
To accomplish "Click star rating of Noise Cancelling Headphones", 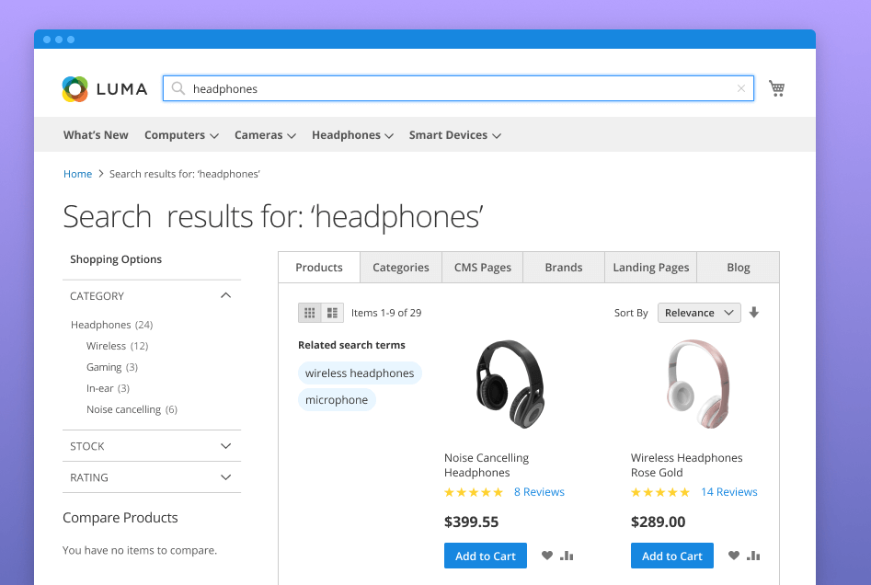I will [x=474, y=492].
